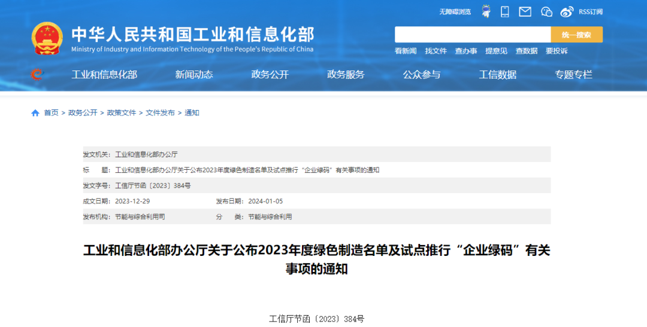Go to 首页 in the breadcrumb
The width and height of the screenshot is (647, 327).
click(51, 113)
